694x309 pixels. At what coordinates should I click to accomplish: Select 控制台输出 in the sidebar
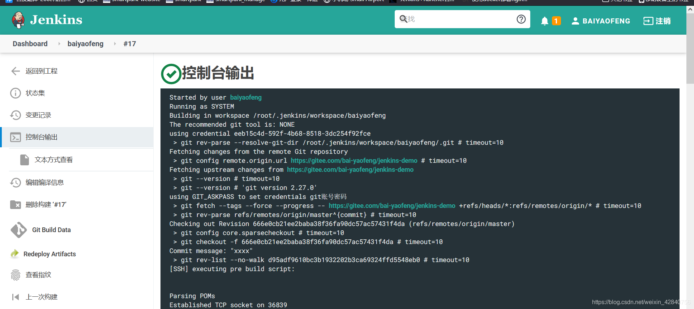(41, 137)
